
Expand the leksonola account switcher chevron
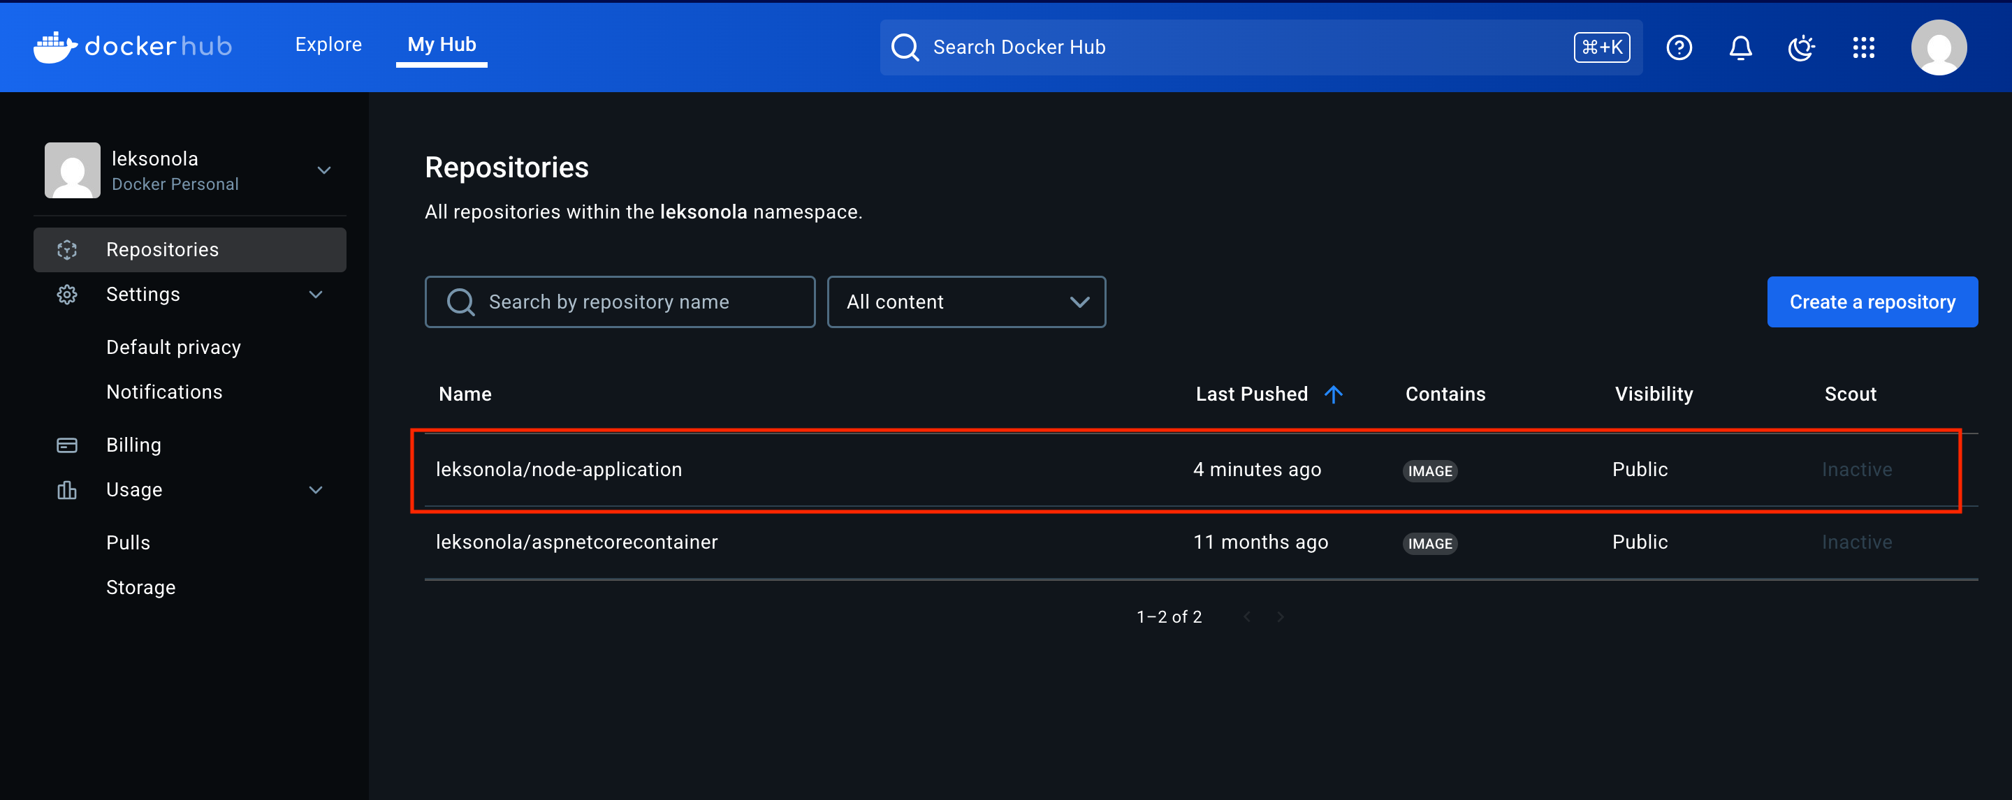coord(324,170)
